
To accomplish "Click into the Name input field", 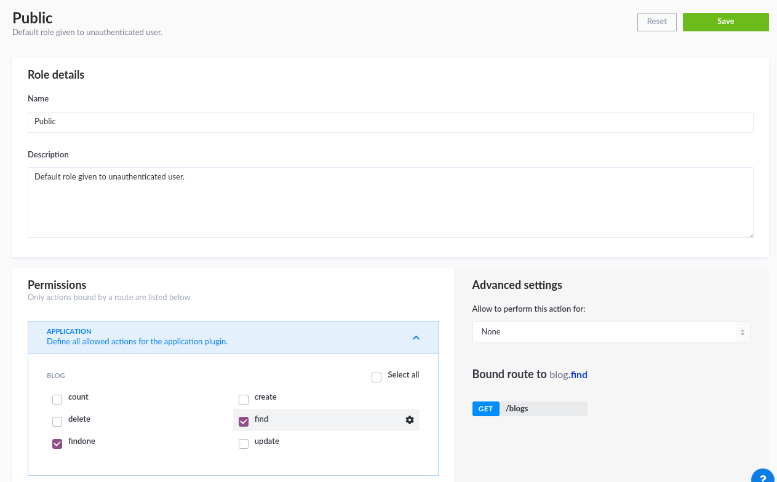I will [390, 122].
